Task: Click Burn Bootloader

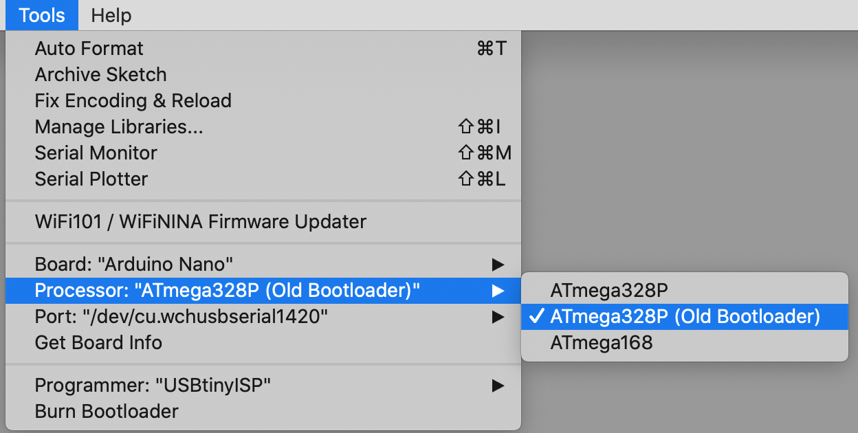Action: click(x=263, y=412)
